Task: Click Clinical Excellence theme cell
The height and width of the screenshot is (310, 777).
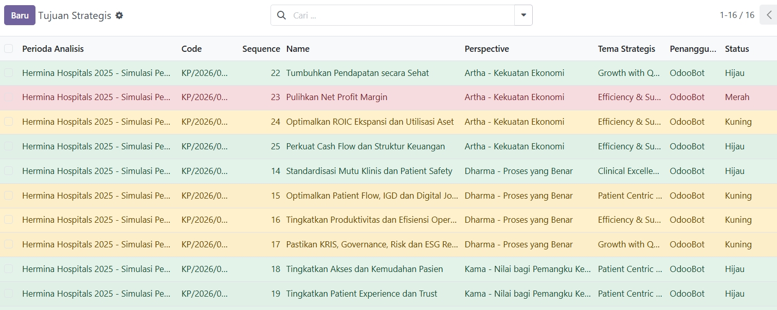Action: pos(628,171)
